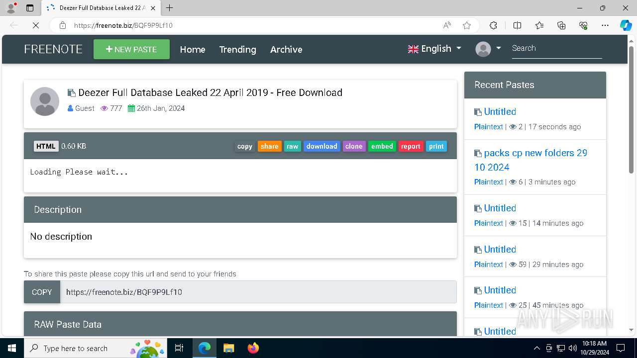
Task: Select the share URL text field
Action: pyautogui.click(x=258, y=292)
